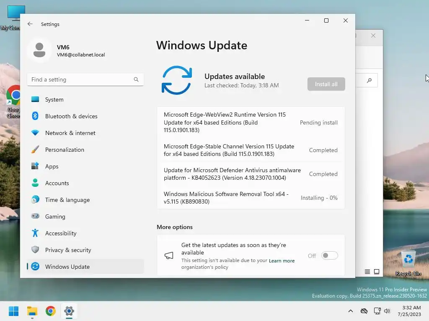429x321 pixels.
Task: Close the background window behind Settings
Action: pyautogui.click(x=373, y=36)
